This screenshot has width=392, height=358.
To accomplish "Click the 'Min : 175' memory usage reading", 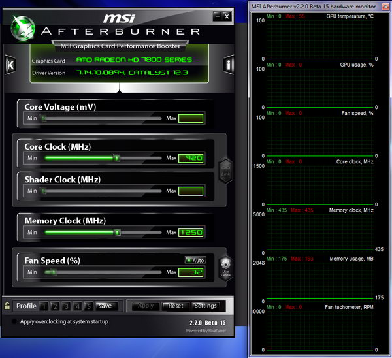I will click(x=276, y=259).
